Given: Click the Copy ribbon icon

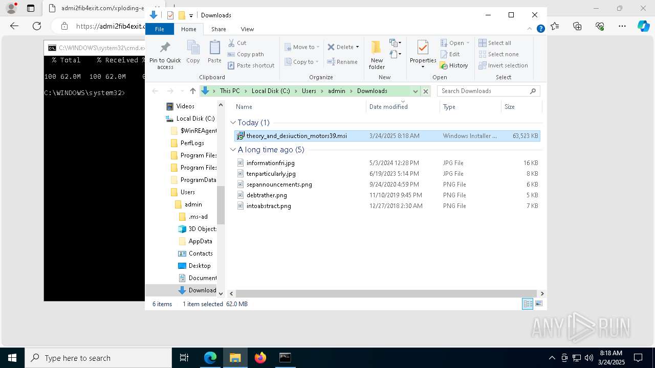Looking at the screenshot, I should click(x=193, y=52).
